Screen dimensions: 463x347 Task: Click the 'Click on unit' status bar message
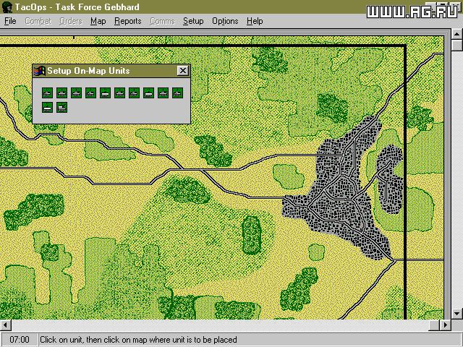point(138,340)
